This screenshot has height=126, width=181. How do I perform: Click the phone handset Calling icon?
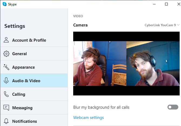pos(6,94)
